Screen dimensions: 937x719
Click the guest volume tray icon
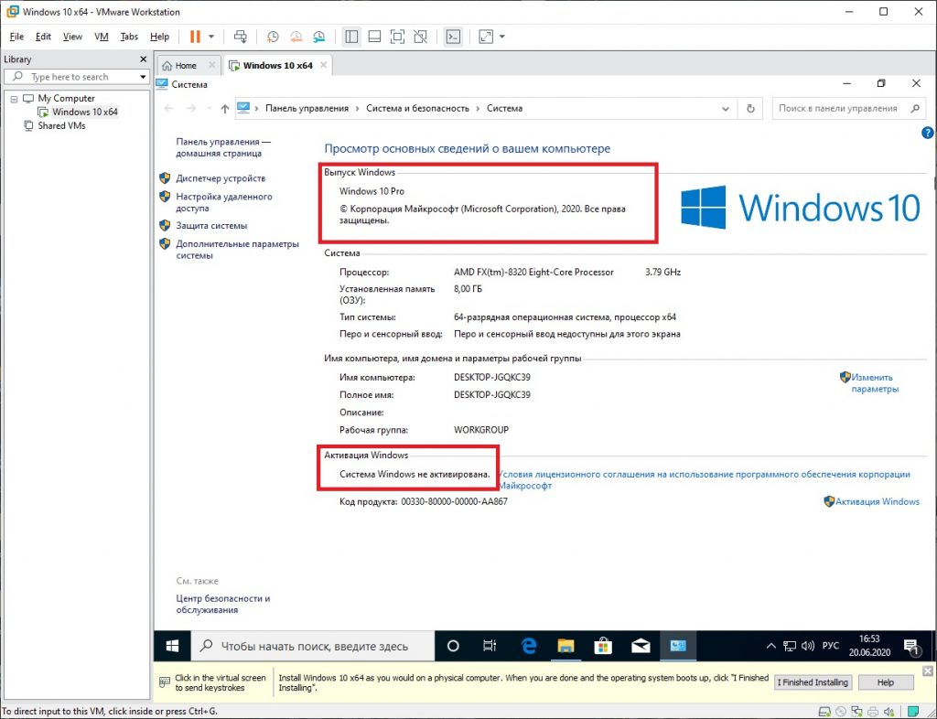tap(808, 646)
